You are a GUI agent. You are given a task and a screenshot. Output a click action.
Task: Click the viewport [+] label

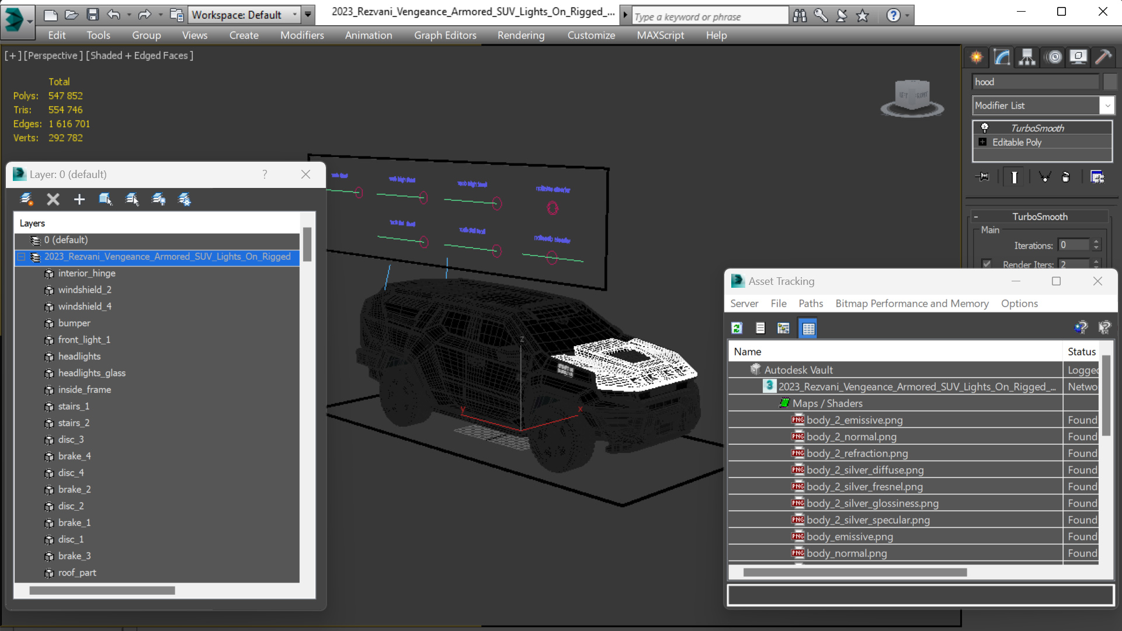(x=13, y=55)
